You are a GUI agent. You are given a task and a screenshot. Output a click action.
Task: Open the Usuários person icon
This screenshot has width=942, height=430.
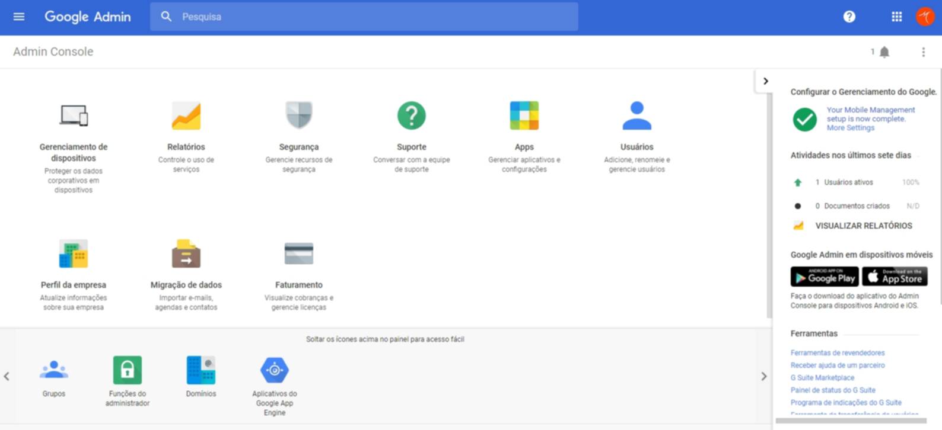click(637, 115)
